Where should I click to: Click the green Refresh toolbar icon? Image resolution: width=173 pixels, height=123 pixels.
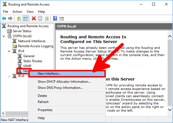tap(47, 19)
